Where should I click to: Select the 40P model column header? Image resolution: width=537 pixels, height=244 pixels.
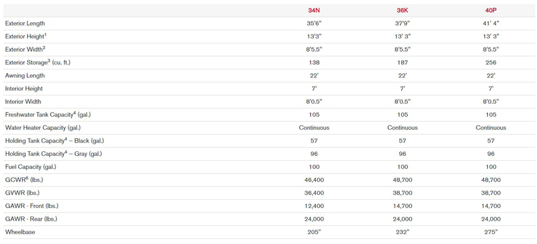tap(491, 10)
